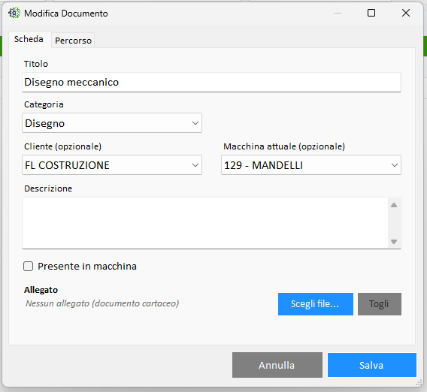The image size is (427, 392).
Task: Expand the Cliente dropdown FL COSTRUZIONE
Action: point(112,165)
